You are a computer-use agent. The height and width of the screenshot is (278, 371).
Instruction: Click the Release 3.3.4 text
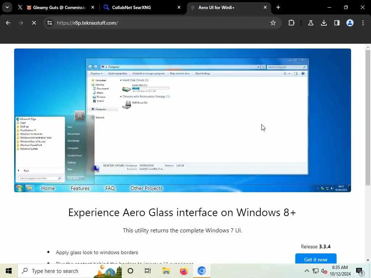316,247
